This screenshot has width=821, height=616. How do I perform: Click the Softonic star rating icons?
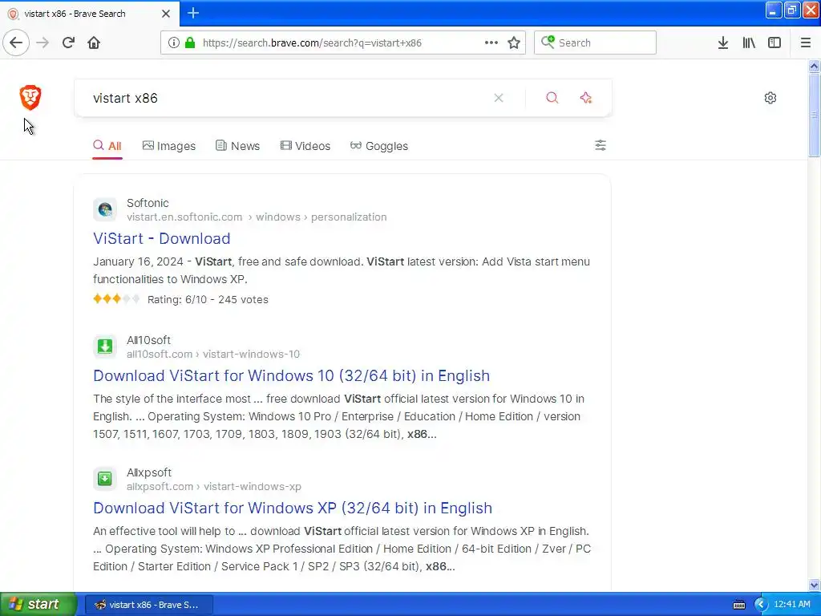pos(116,299)
